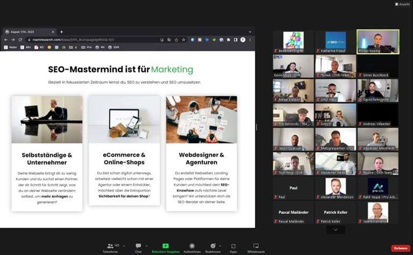Screen dimensions: 413x255
Task: Select Philipp Epping's highlighted video tile
Action: [x=378, y=42]
